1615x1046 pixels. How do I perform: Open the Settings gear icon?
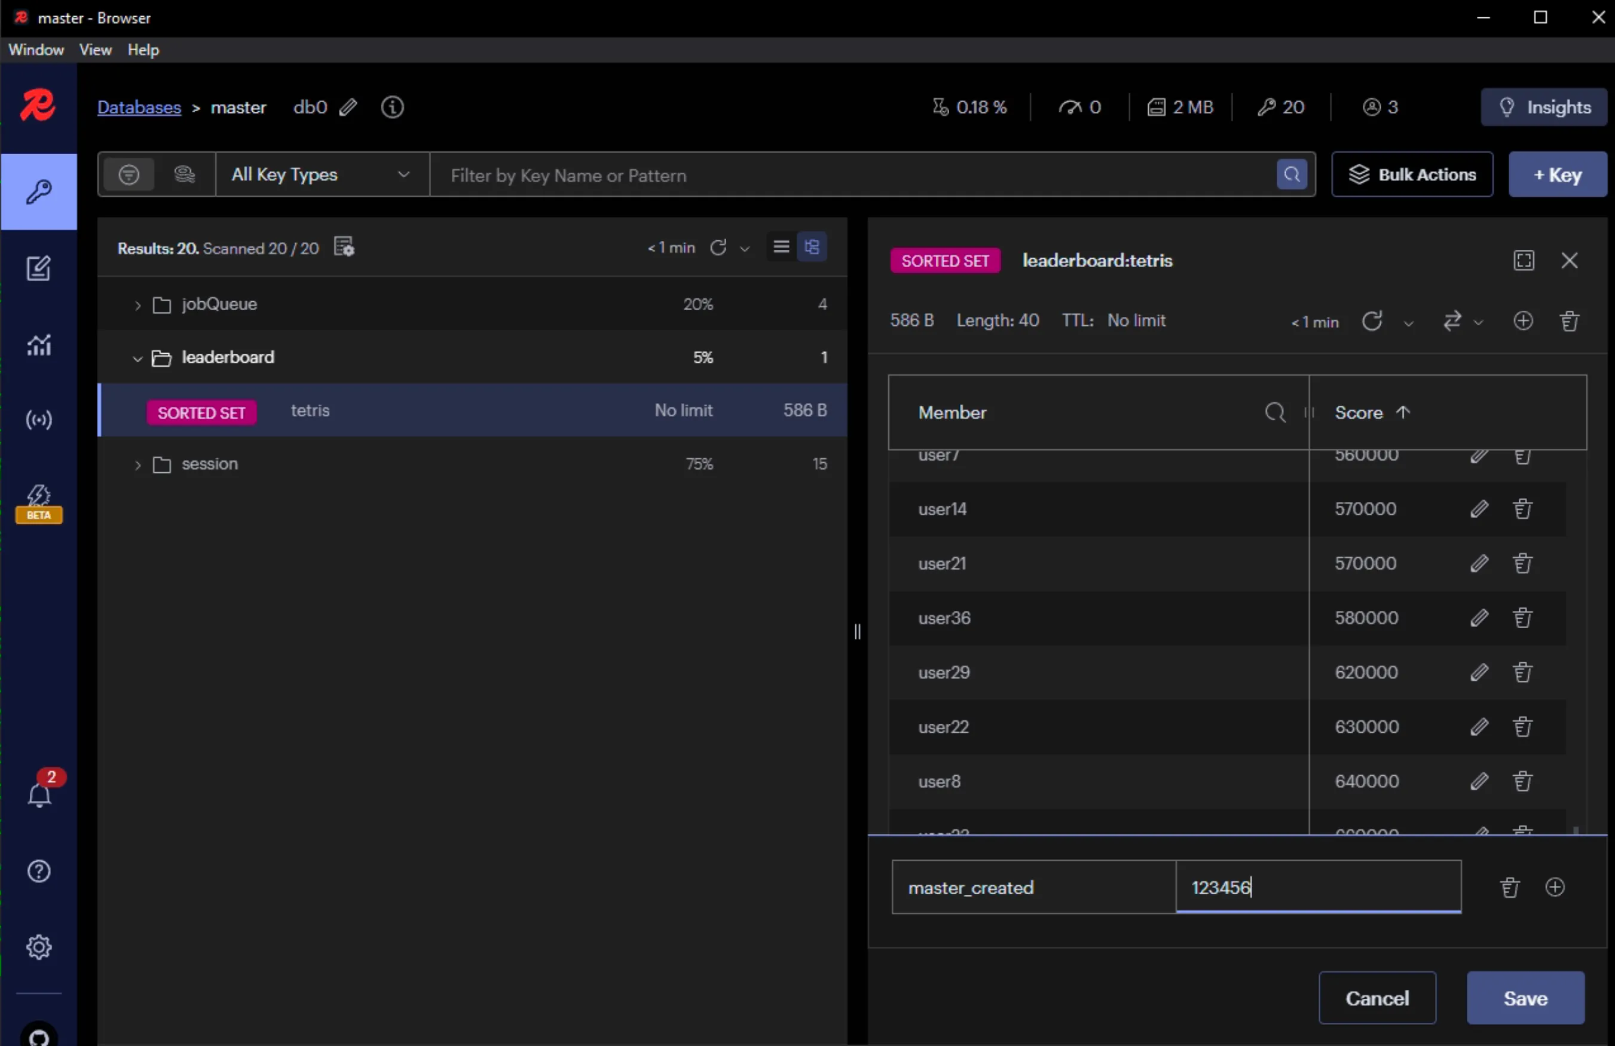click(39, 947)
